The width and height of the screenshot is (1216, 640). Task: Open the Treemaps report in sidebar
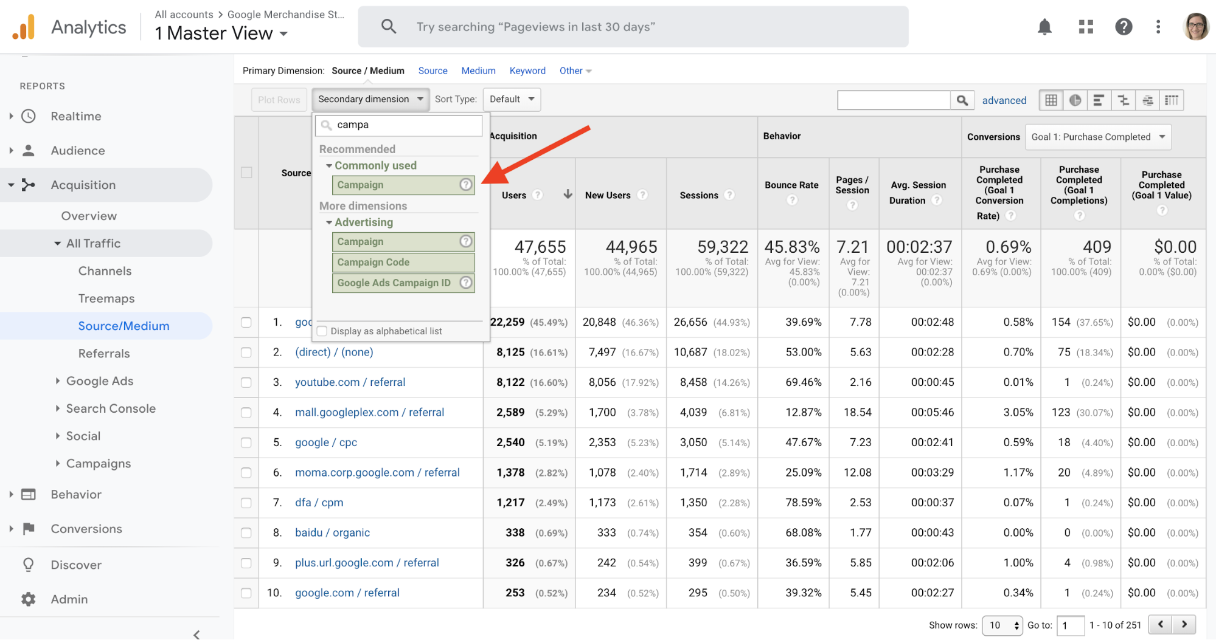tap(106, 298)
